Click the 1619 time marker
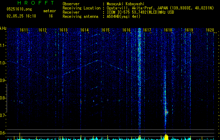Image resolution: width=220 pixels, height=140 pixels. click(x=189, y=30)
